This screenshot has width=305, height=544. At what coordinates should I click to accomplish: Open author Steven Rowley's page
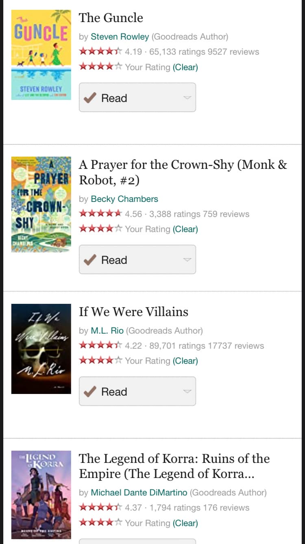coord(120,37)
